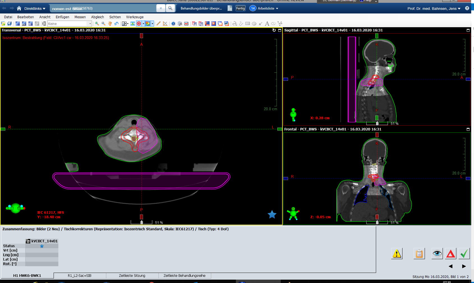Click the orange clipboard button
This screenshot has height=283, width=474.
[x=419, y=254]
